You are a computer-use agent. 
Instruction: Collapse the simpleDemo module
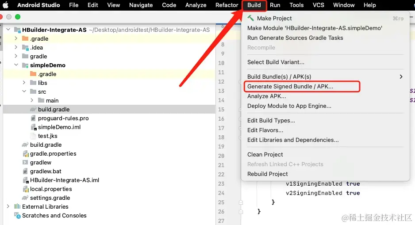16,65
